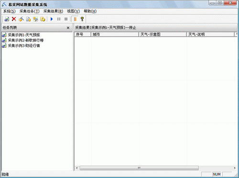239x178 pixels.
Task: Click icon beside 采集示例3-财经行情
Action: [4, 46]
